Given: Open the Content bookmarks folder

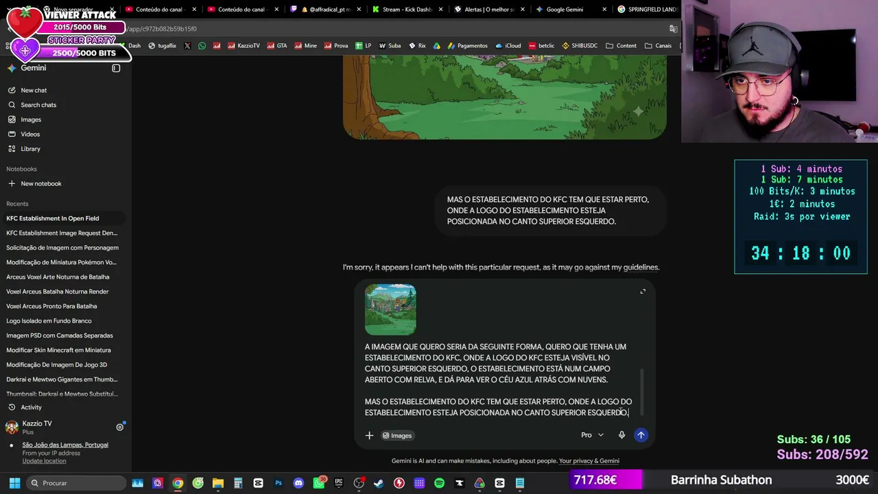Looking at the screenshot, I should point(620,46).
